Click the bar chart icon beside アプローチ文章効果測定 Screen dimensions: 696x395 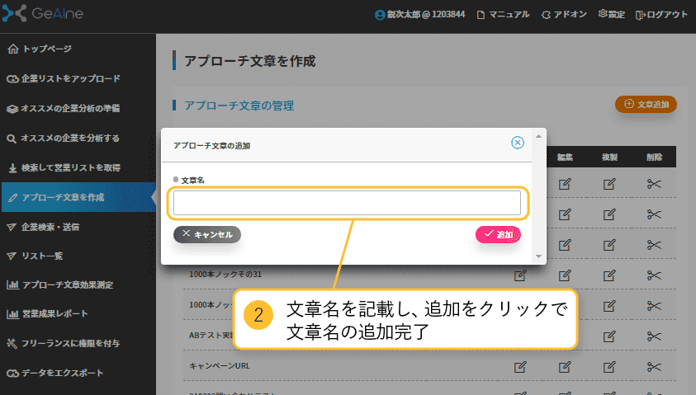click(12, 284)
